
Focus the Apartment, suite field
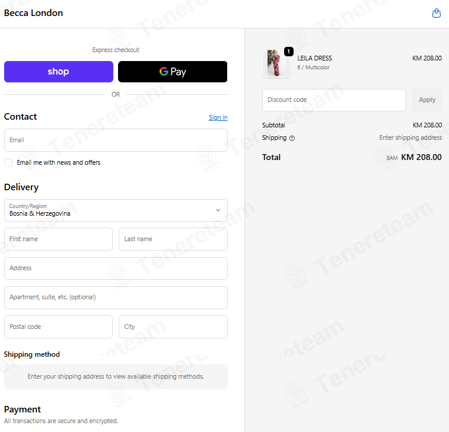click(116, 297)
